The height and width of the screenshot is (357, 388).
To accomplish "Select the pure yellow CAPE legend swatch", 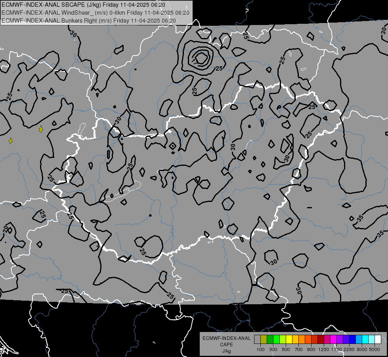I will click(x=289, y=340).
